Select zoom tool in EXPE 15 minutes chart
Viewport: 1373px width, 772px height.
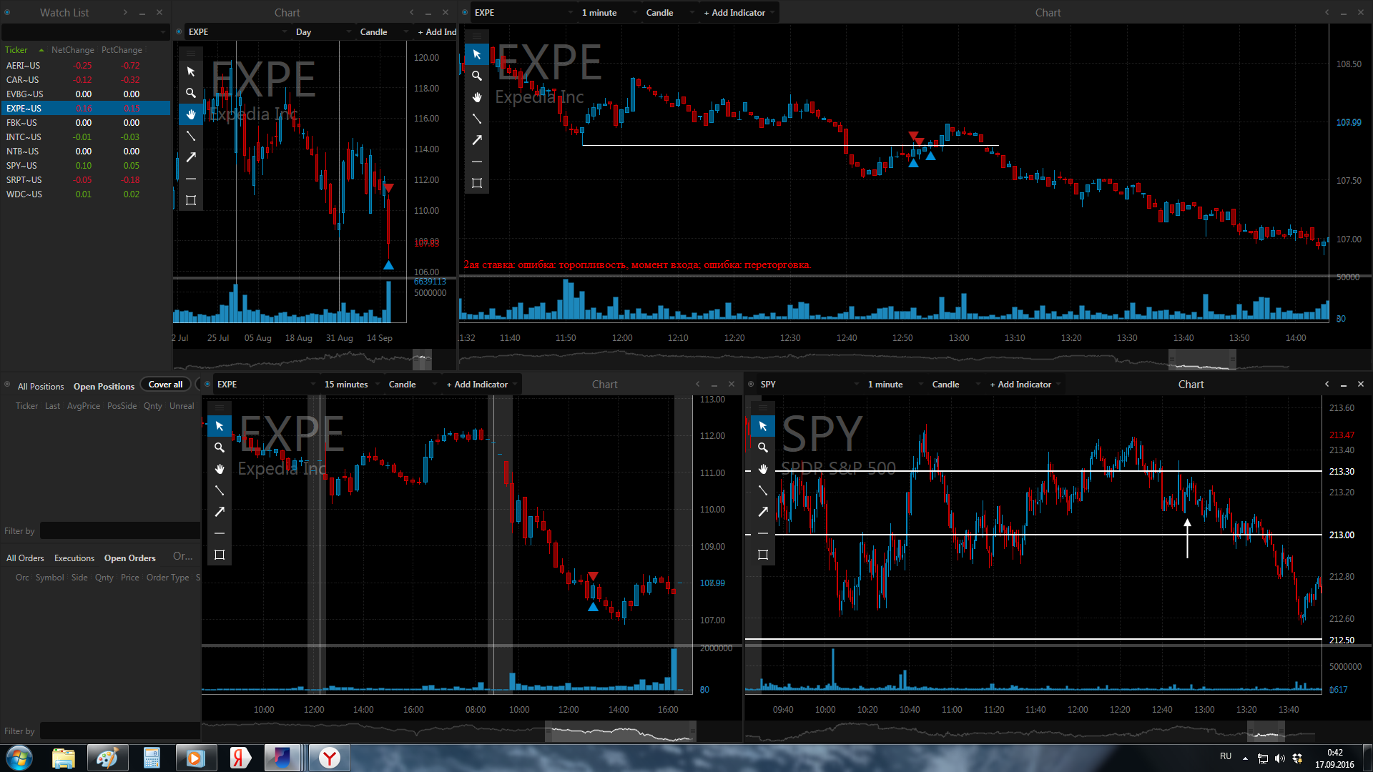(x=220, y=447)
